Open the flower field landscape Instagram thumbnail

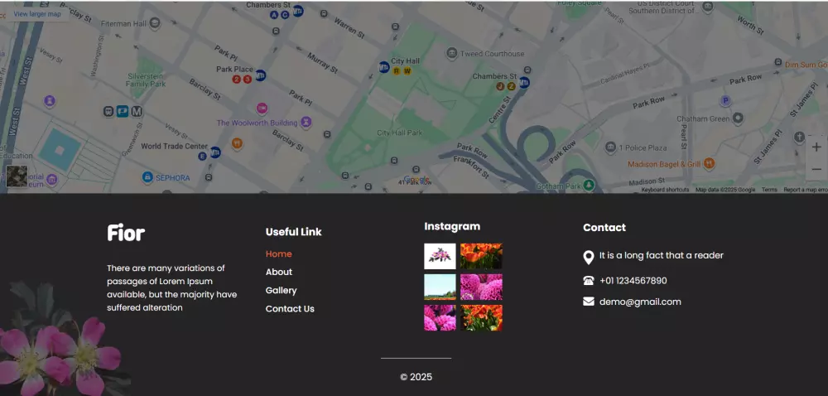click(x=440, y=287)
